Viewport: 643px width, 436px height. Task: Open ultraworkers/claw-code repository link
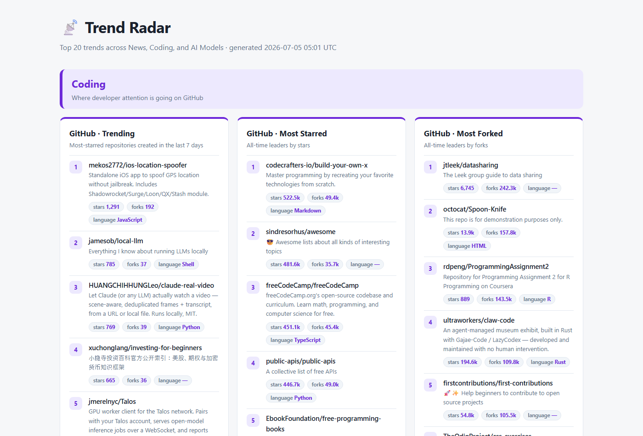coord(479,320)
